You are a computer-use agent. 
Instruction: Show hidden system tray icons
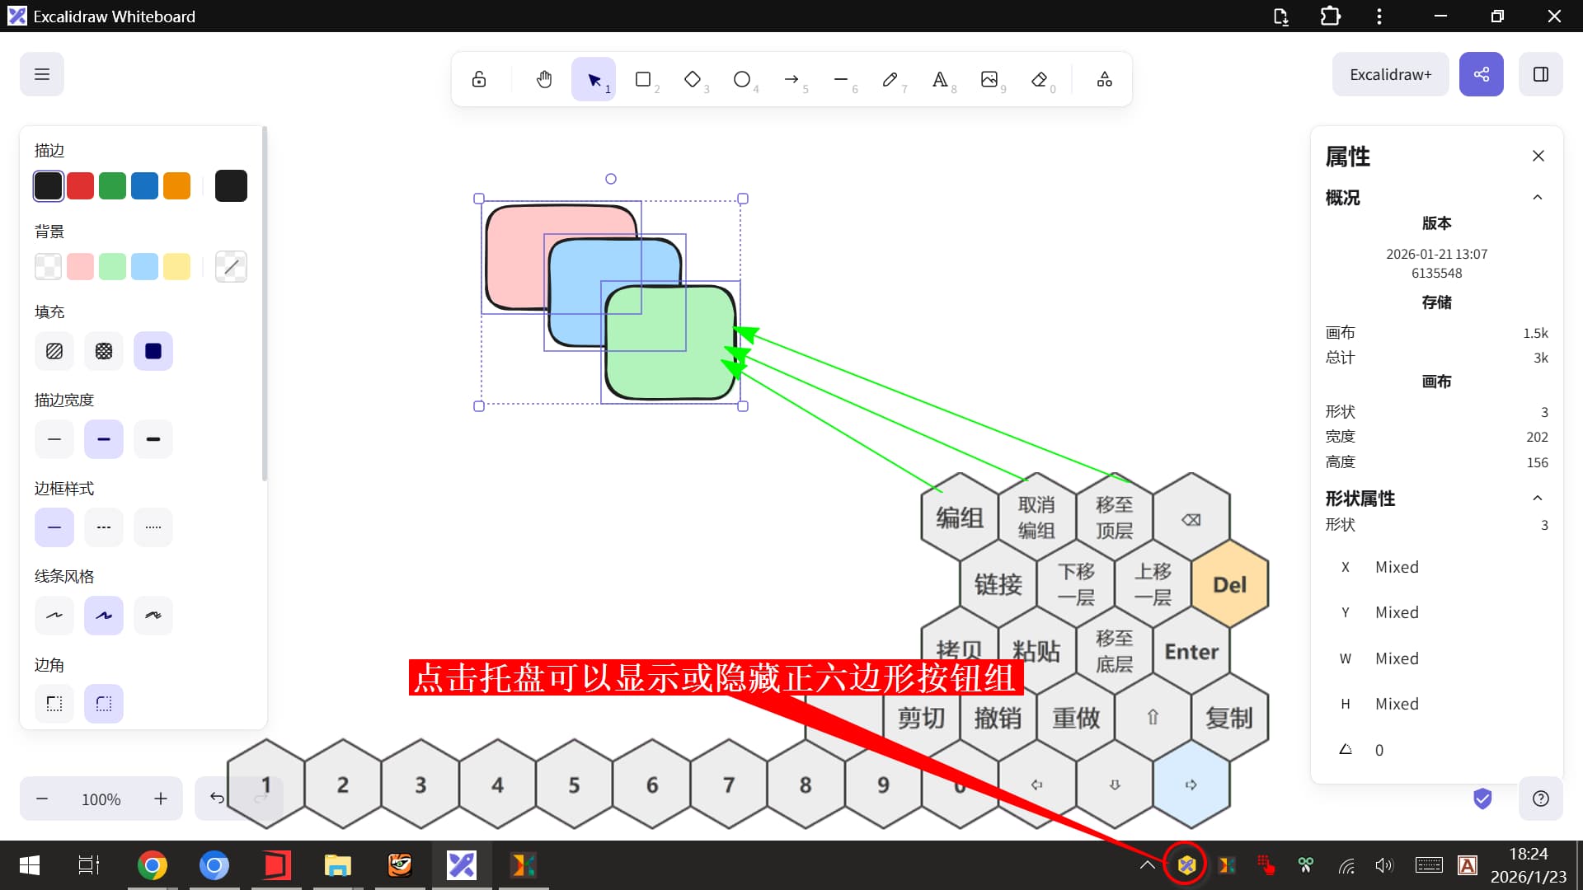pyautogui.click(x=1147, y=865)
